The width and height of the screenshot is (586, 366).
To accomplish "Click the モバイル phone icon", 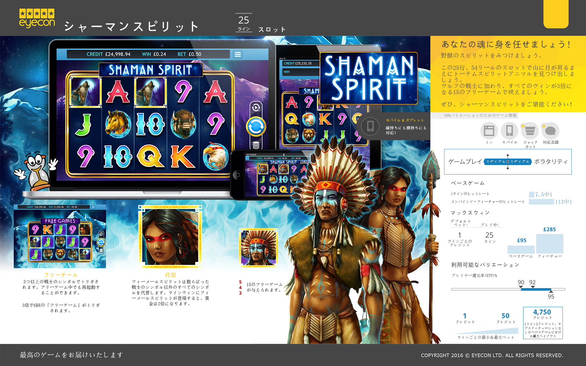I will (509, 131).
